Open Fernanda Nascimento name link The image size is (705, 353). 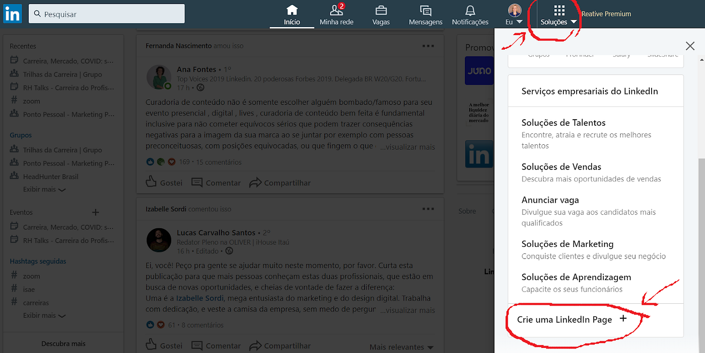[178, 46]
